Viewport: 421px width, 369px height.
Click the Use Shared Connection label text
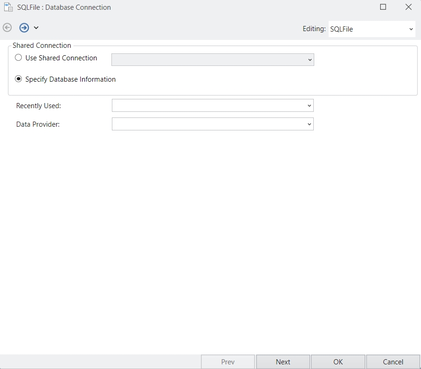click(x=61, y=58)
